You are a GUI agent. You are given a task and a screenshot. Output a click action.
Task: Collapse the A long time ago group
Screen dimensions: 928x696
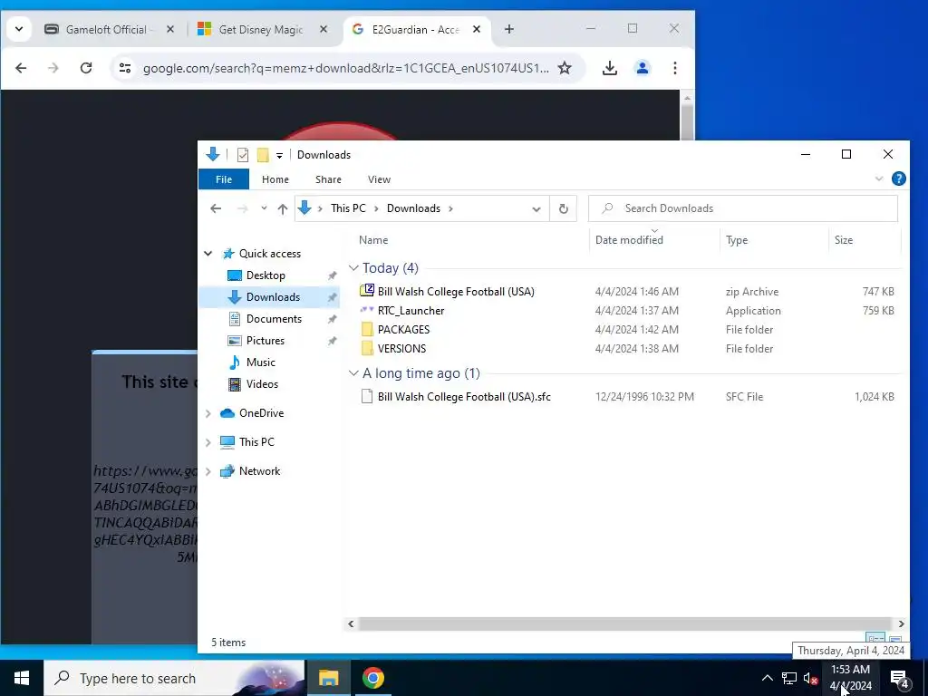(x=353, y=373)
